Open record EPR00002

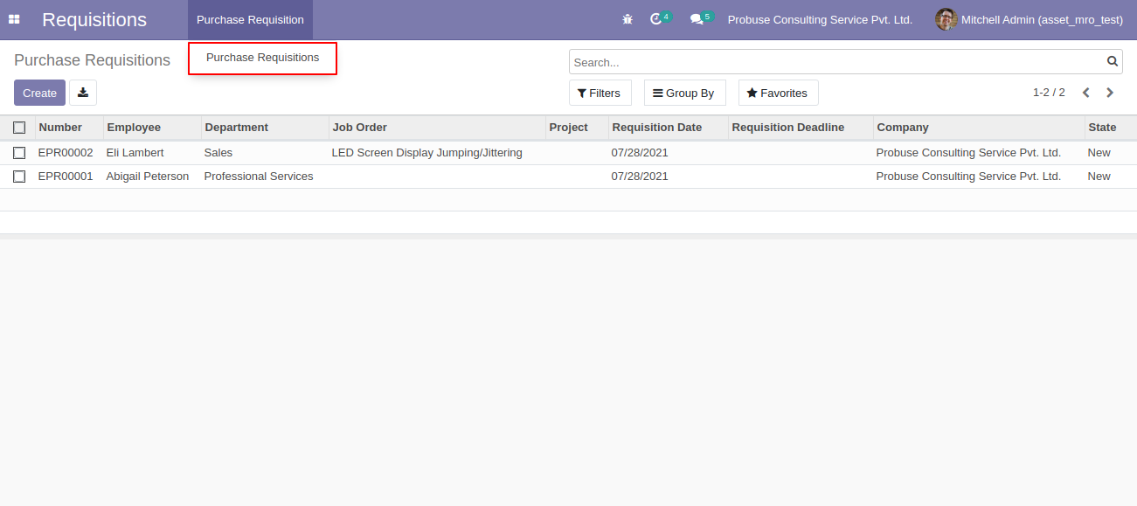(66, 153)
